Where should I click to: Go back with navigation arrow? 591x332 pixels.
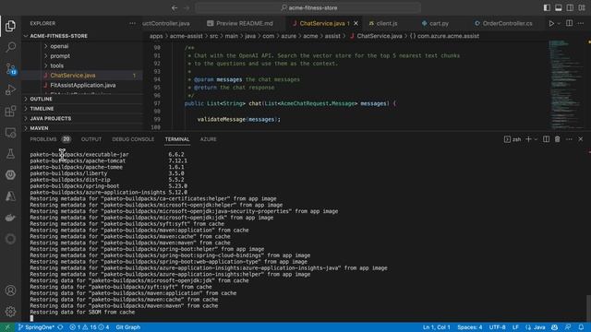175,8
